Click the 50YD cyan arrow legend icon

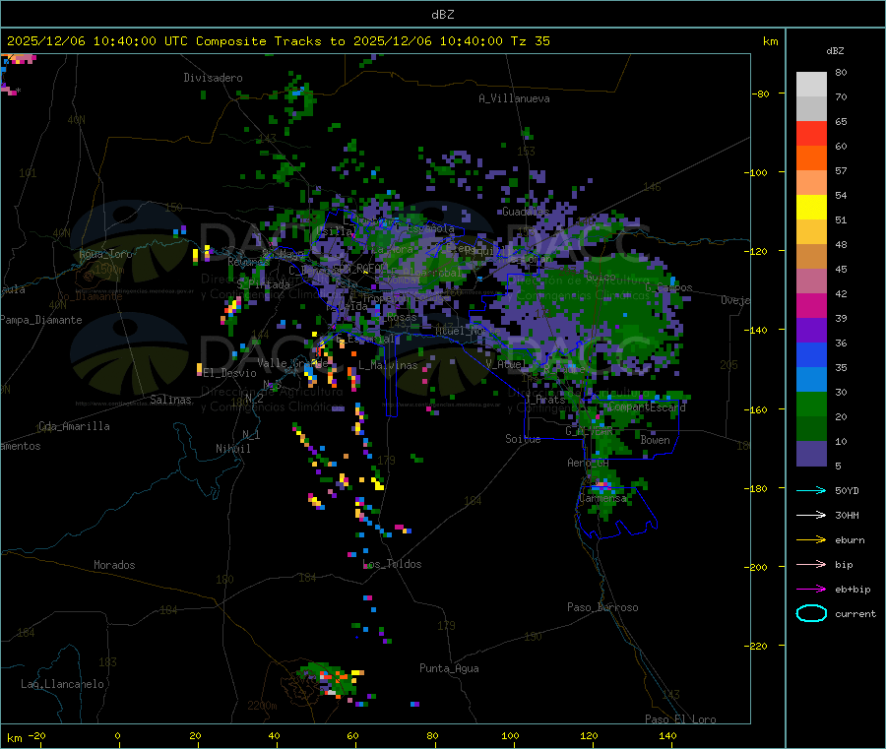coord(811,490)
